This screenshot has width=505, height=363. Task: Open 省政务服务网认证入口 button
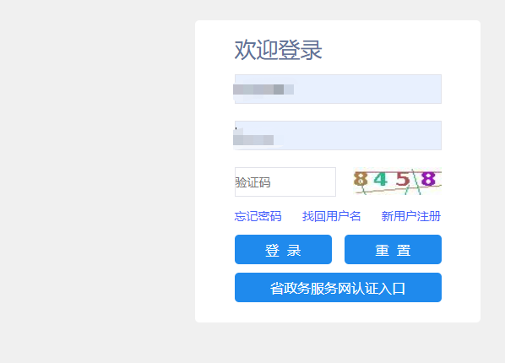[x=338, y=287]
